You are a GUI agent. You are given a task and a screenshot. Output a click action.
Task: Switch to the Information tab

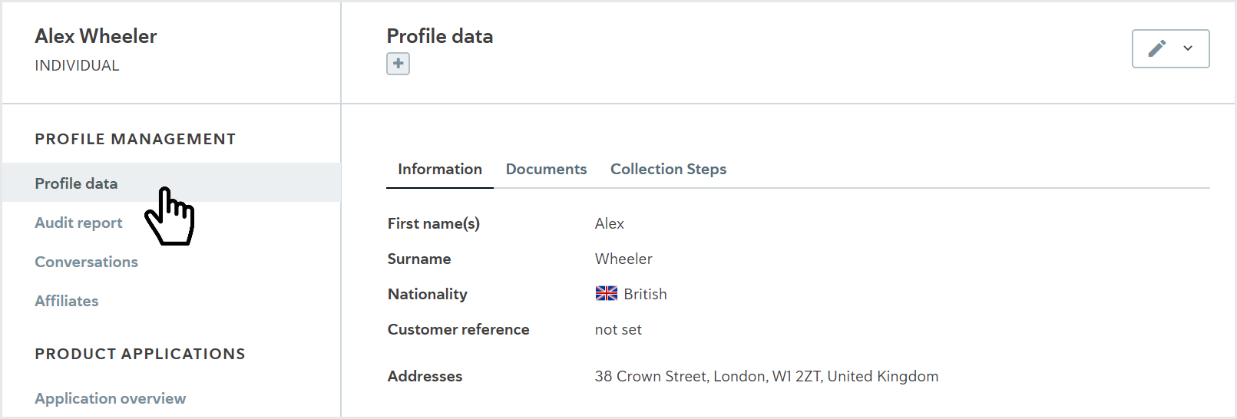point(440,169)
